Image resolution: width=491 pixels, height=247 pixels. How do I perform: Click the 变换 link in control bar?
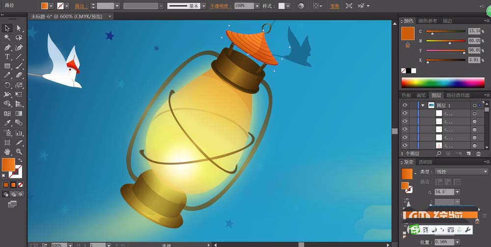tap(335, 6)
